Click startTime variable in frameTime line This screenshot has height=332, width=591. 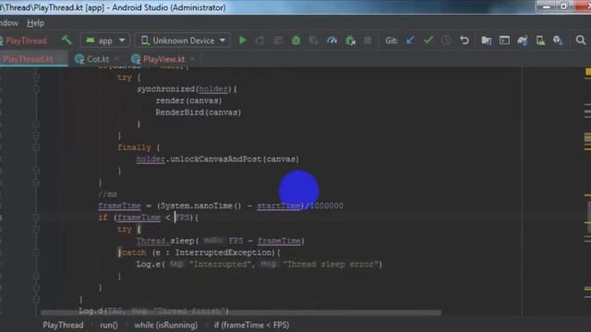[x=279, y=206]
